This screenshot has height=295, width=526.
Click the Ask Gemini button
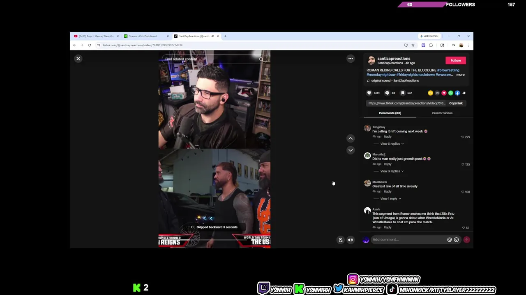coord(429,36)
